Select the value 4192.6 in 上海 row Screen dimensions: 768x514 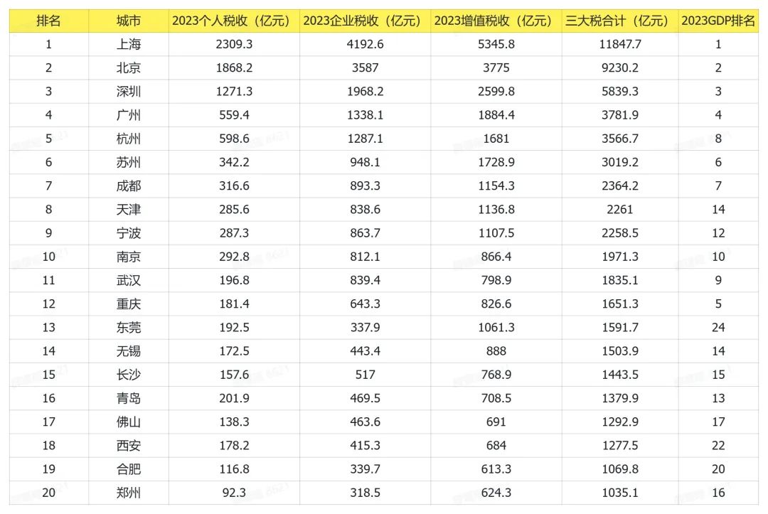pyautogui.click(x=365, y=44)
